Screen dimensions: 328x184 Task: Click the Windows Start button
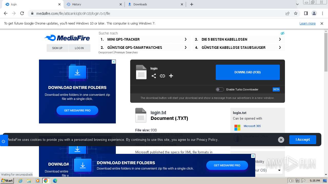[7, 181]
